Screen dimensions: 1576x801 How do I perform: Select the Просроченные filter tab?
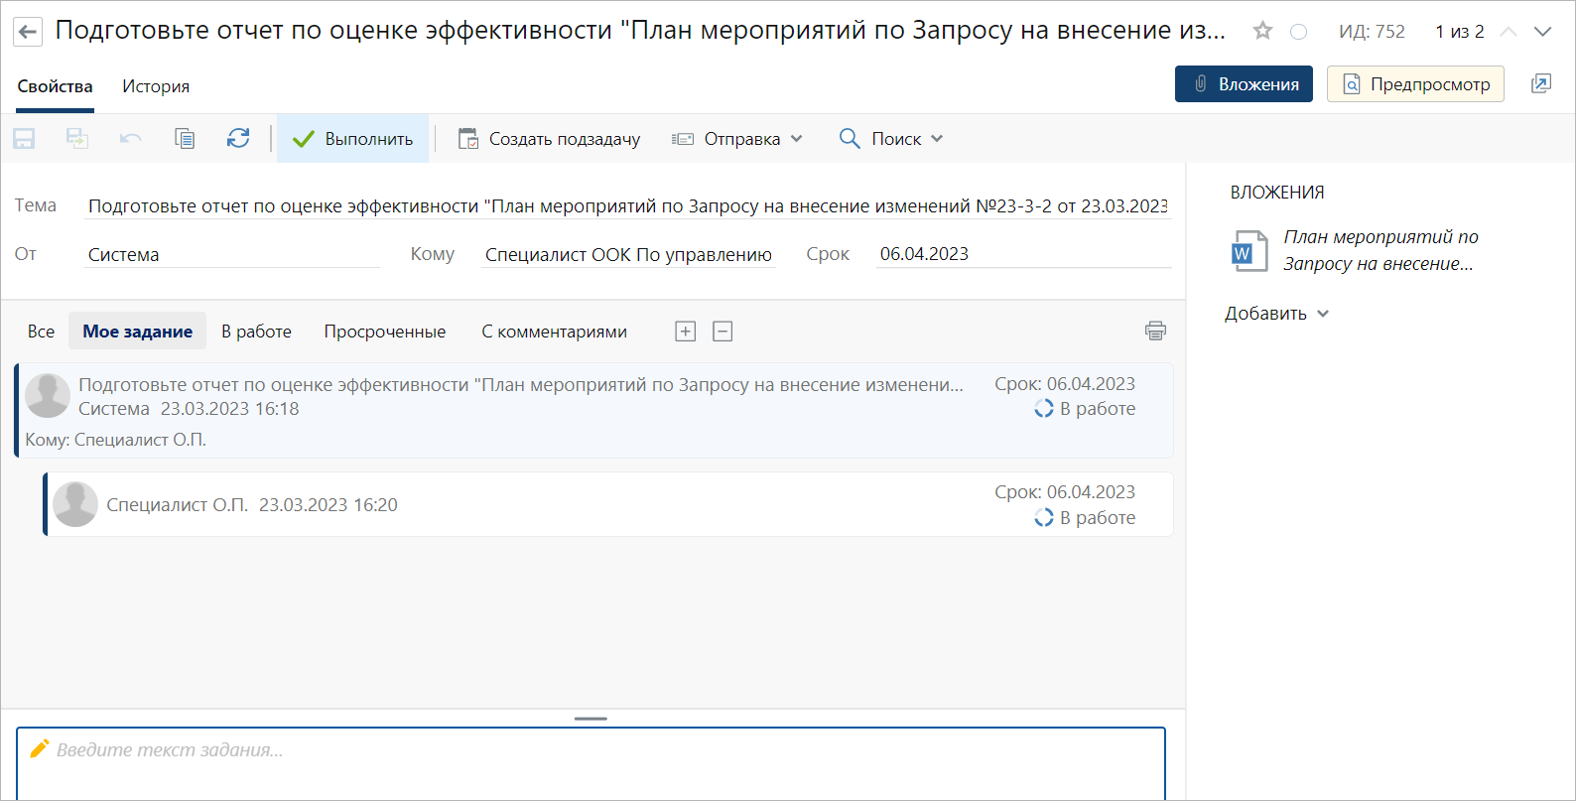[x=384, y=332]
